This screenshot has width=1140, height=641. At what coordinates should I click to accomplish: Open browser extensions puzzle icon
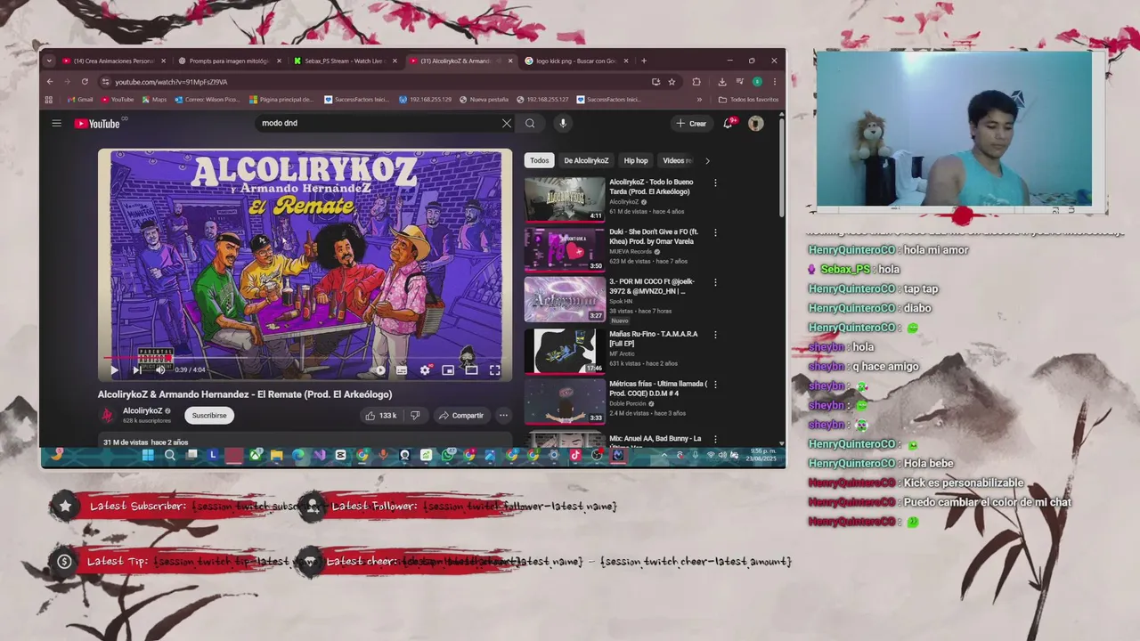pyautogui.click(x=696, y=82)
